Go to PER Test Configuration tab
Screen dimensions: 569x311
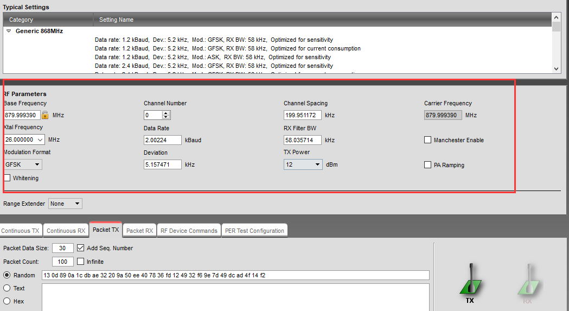pos(254,231)
